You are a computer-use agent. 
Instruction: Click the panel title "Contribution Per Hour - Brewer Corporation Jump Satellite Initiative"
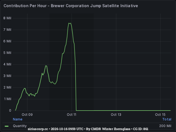71,6
